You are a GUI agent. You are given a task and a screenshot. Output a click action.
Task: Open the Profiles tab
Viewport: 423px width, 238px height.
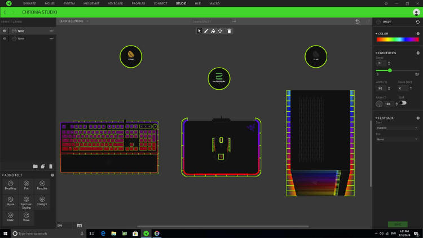pos(138,3)
